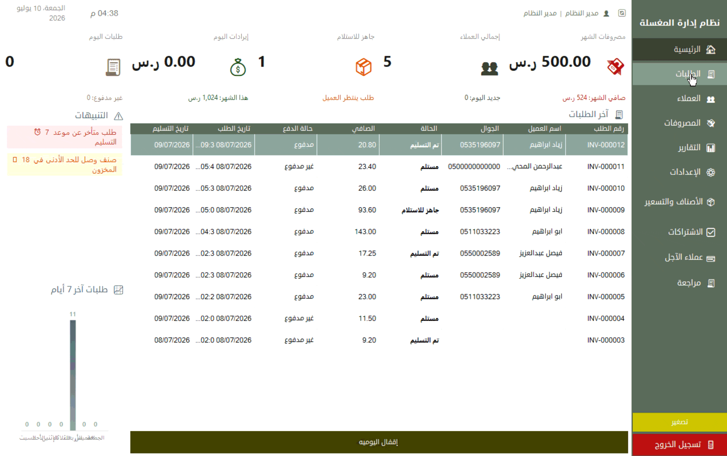Click the طلب ينتظر العميل orange text
727x456 pixels.
pyautogui.click(x=348, y=98)
